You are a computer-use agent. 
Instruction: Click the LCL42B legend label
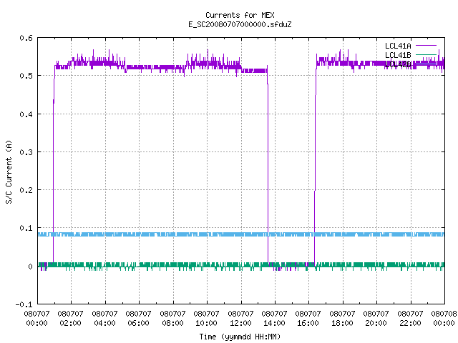click(x=398, y=64)
